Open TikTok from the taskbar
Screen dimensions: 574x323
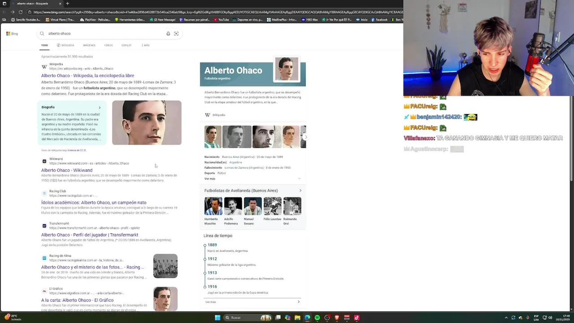(357, 318)
